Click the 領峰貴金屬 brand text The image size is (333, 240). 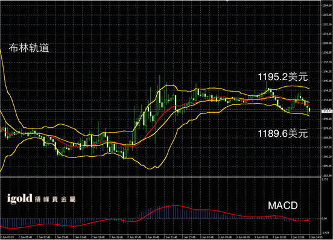pyautogui.click(x=55, y=200)
